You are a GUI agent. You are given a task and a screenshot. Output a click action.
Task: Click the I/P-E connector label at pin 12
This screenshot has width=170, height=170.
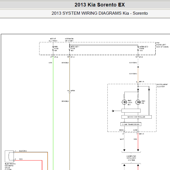pos(141,57)
